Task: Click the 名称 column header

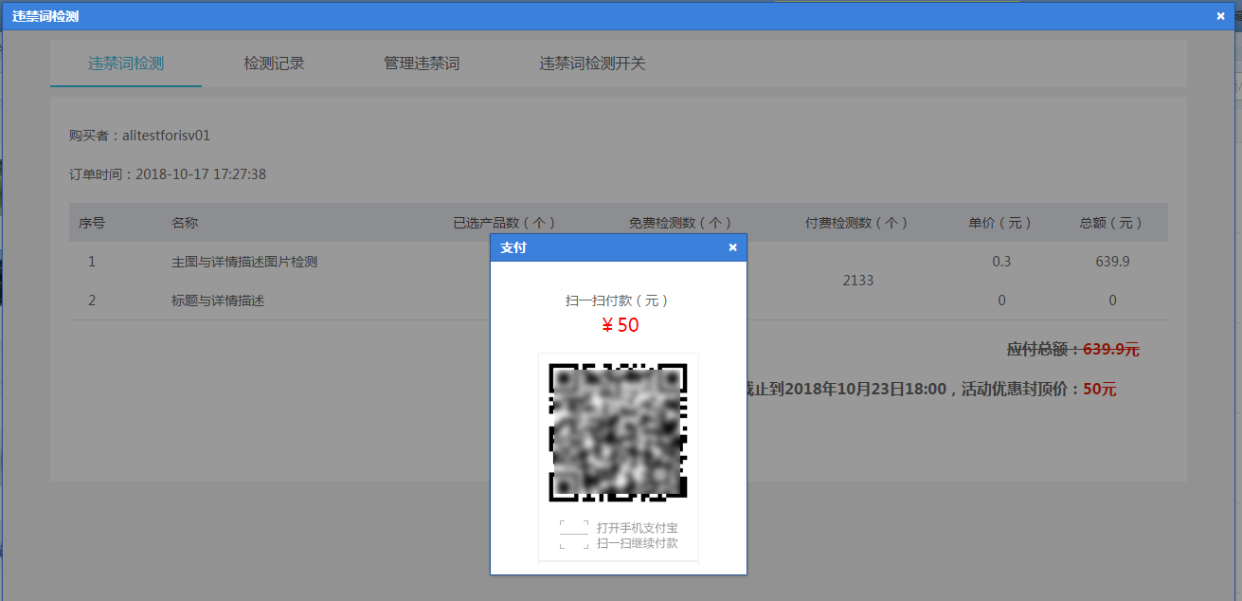Action: point(185,223)
